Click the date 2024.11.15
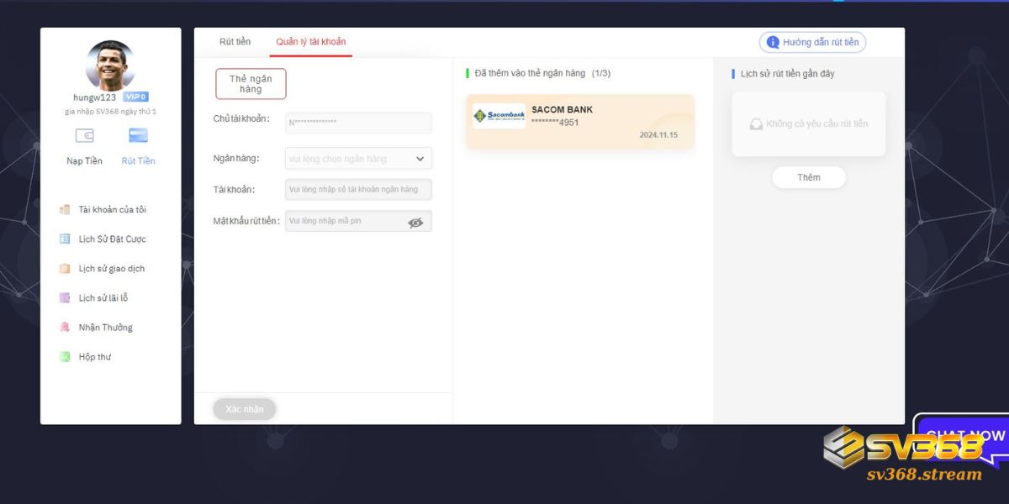This screenshot has width=1009, height=504. pyautogui.click(x=658, y=134)
